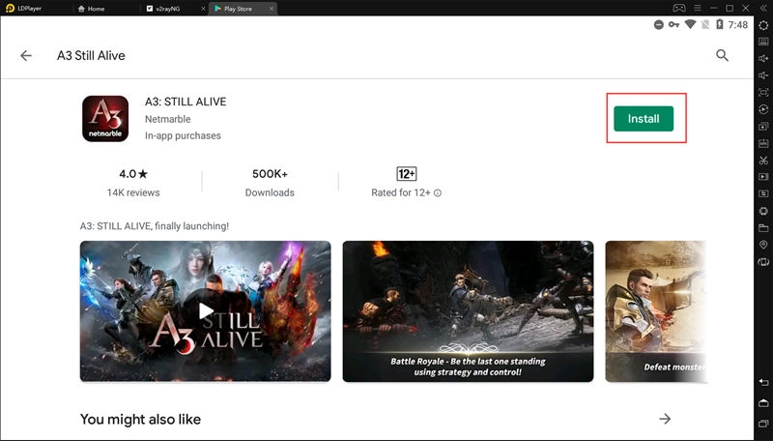Screen dimensions: 773x441
Task: Click the 500K+ Downloads stat
Action: [270, 183]
